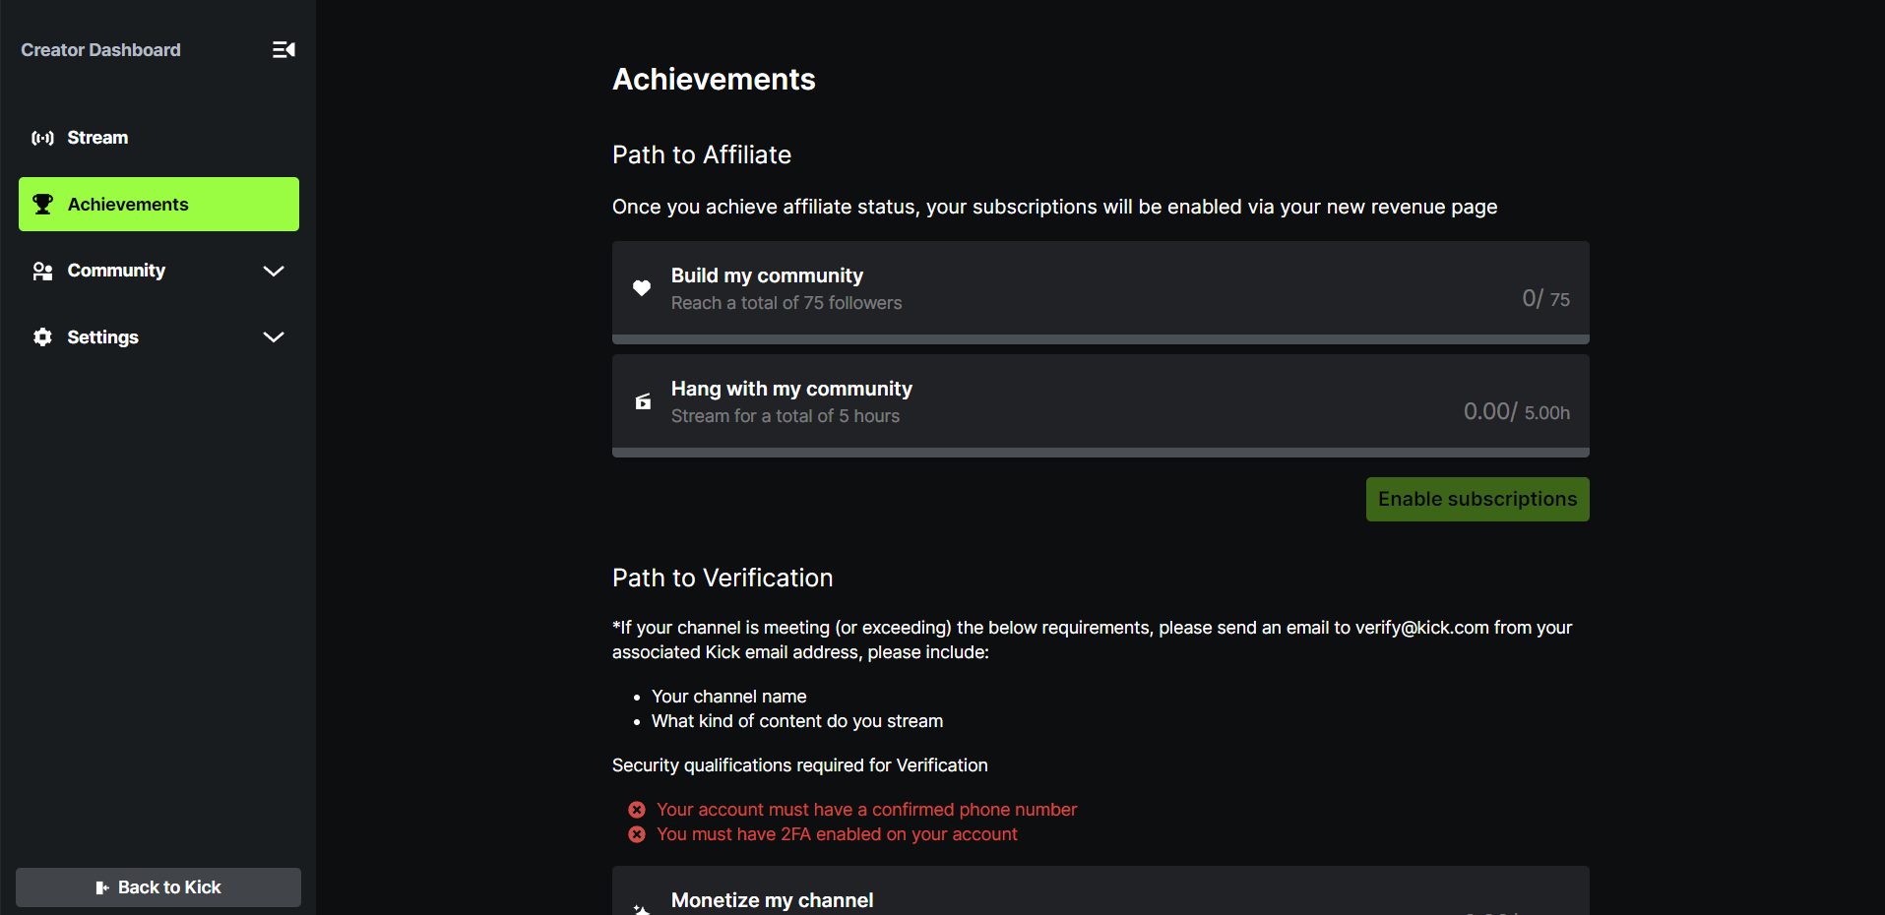
Task: Click the Achievements trophy icon
Action: tap(42, 205)
